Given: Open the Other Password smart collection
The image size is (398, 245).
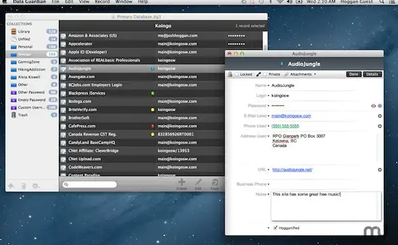Looking at the screenshot, I should [32, 92].
